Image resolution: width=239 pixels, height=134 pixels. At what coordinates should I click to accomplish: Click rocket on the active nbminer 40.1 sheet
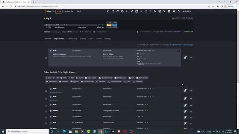pos(185,57)
